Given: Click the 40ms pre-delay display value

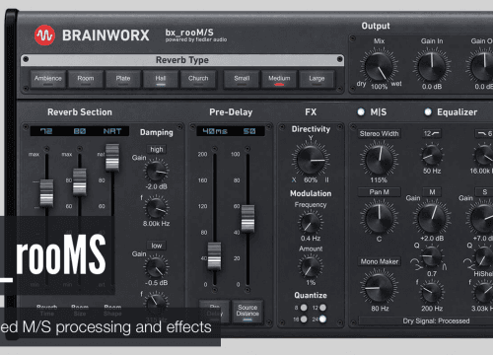Looking at the screenshot, I should coord(215,131).
